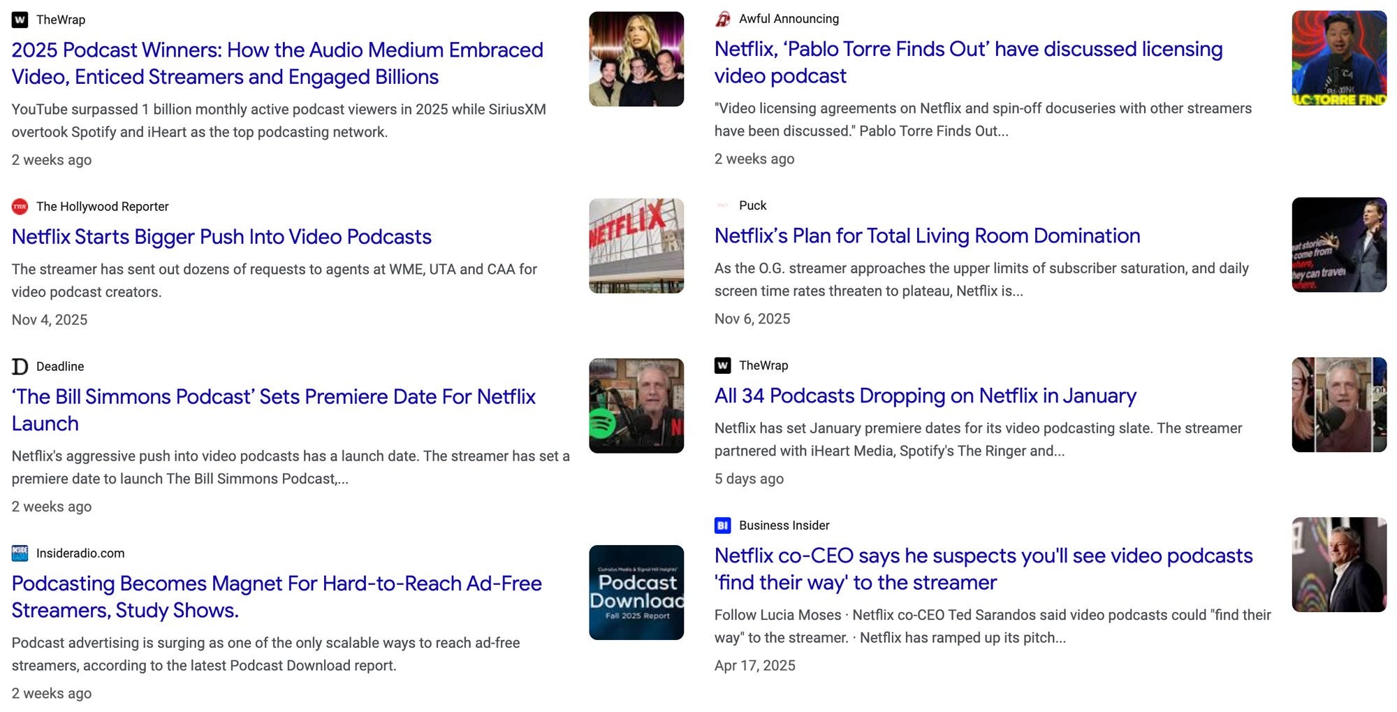Click source name 'Business Insider'
Image resolution: width=1397 pixels, height=712 pixels.
[x=784, y=525]
